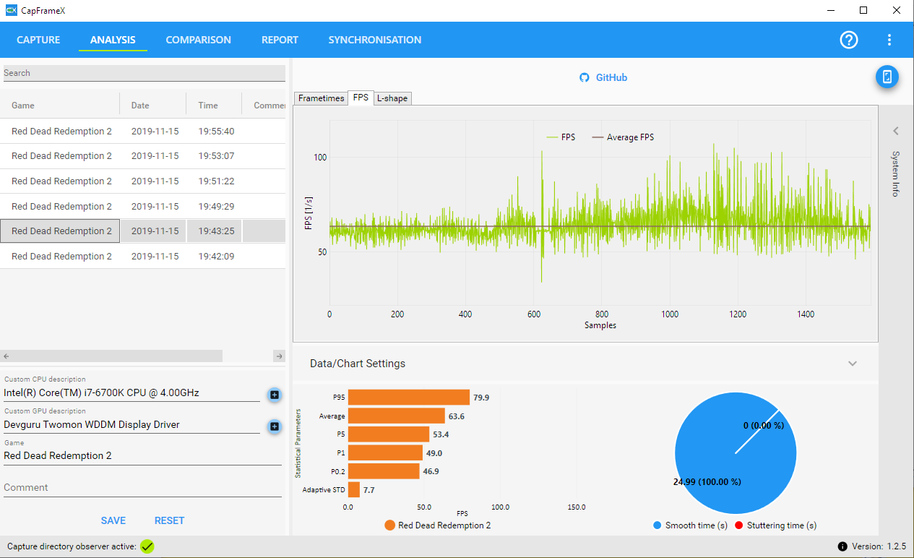Open the help question mark icon

(849, 40)
